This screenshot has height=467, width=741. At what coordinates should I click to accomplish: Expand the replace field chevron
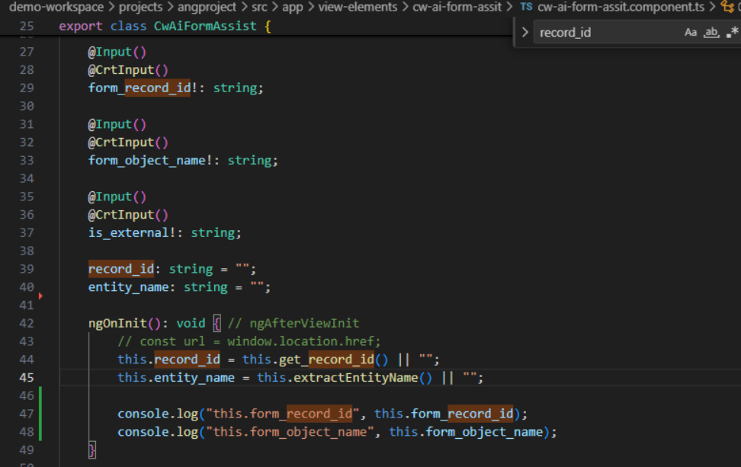[524, 33]
